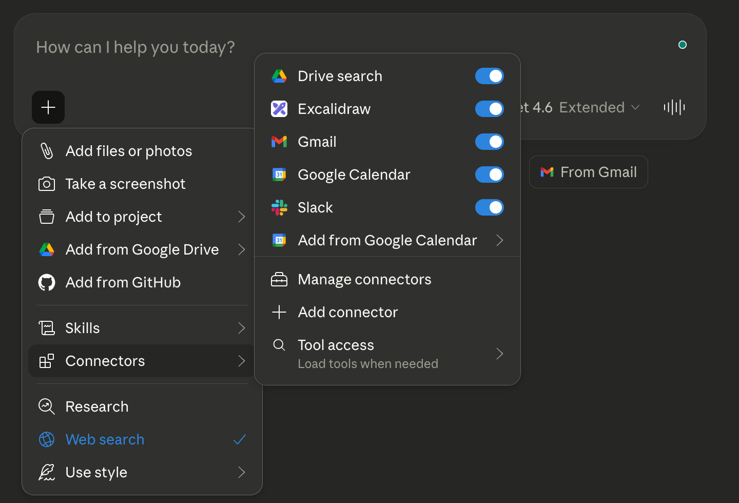This screenshot has width=739, height=503.
Task: Choose Take a screenshot
Action: click(x=141, y=184)
